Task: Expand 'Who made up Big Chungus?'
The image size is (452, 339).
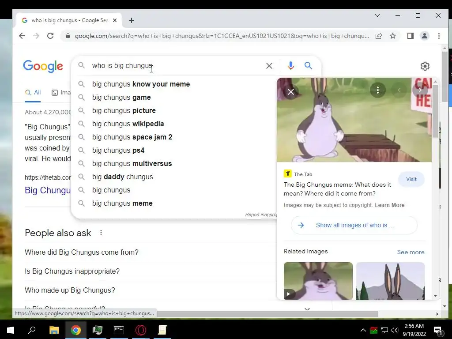Action: [150, 290]
